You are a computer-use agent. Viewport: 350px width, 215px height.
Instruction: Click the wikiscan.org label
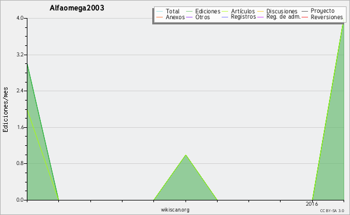175,210
